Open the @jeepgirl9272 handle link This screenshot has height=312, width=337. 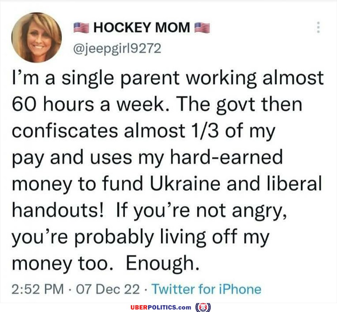[x=117, y=48]
